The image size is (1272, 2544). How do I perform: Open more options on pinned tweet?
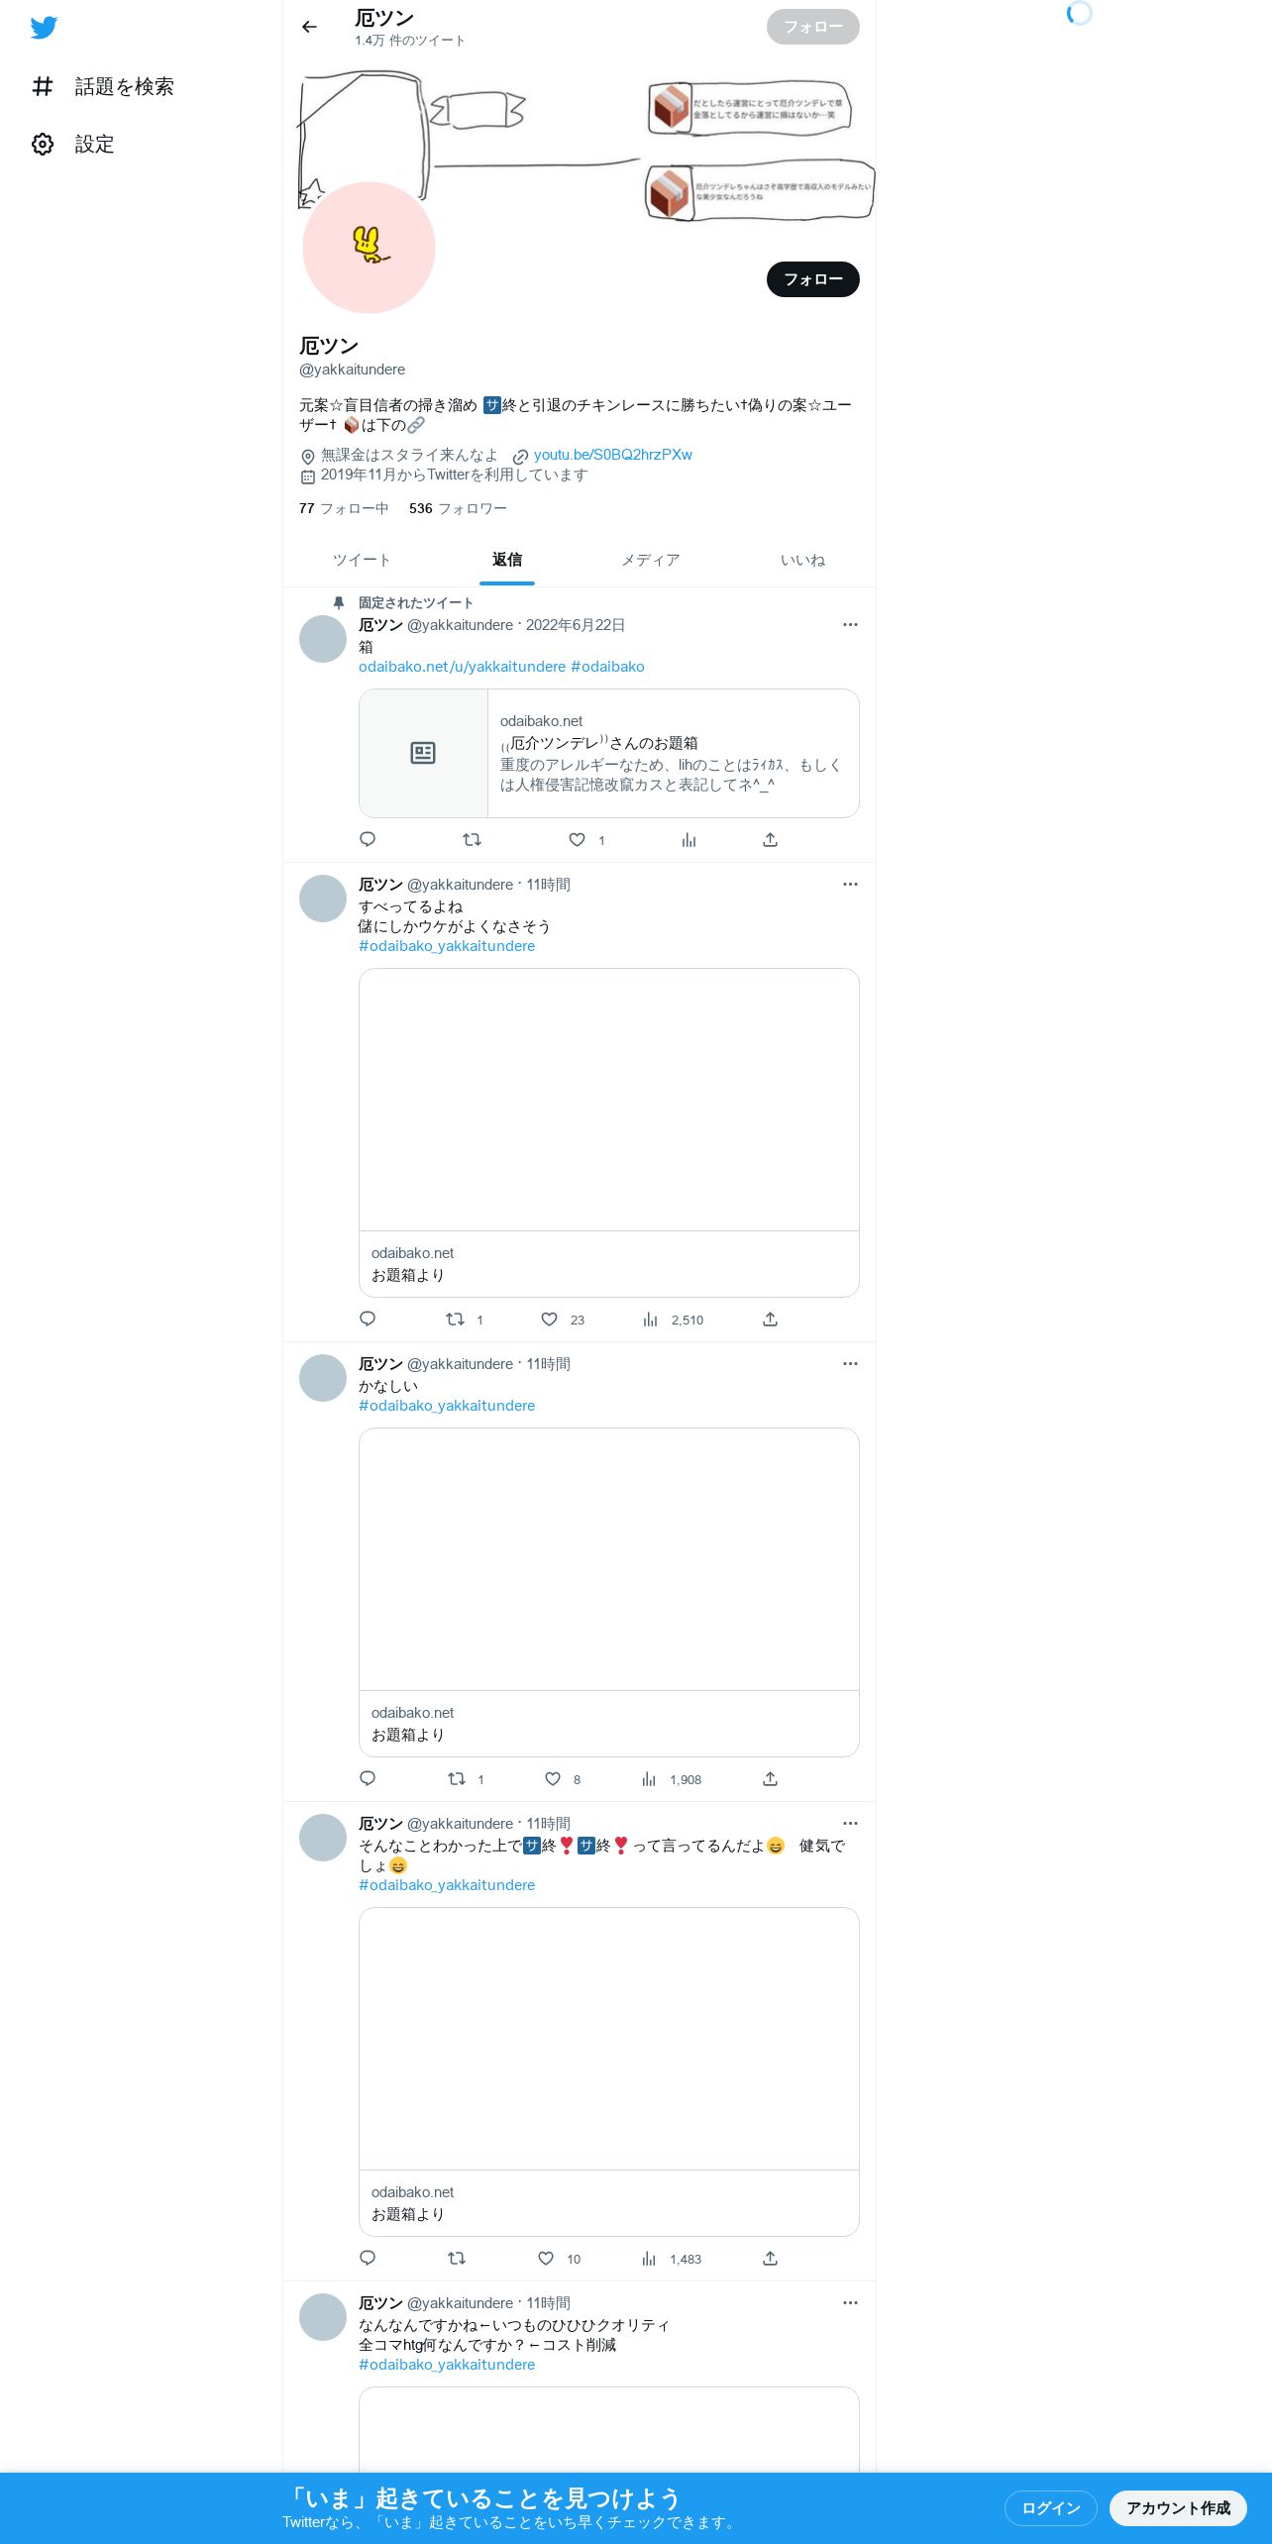coord(850,625)
